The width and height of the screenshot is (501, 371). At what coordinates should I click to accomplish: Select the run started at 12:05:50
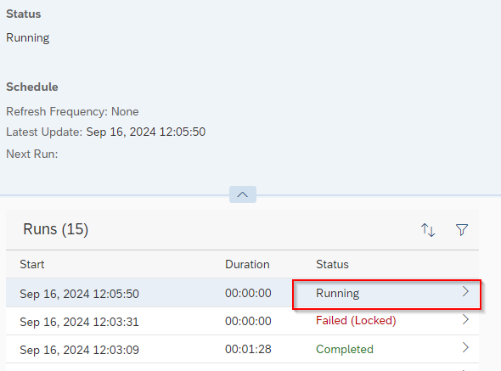[242, 293]
